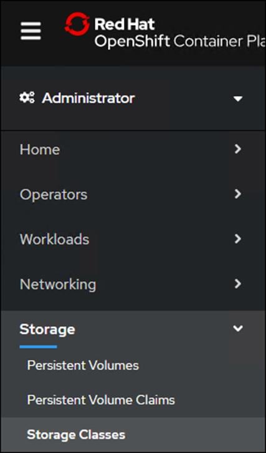Click the Storage collapse chevron
The image size is (266, 453).
click(x=238, y=328)
